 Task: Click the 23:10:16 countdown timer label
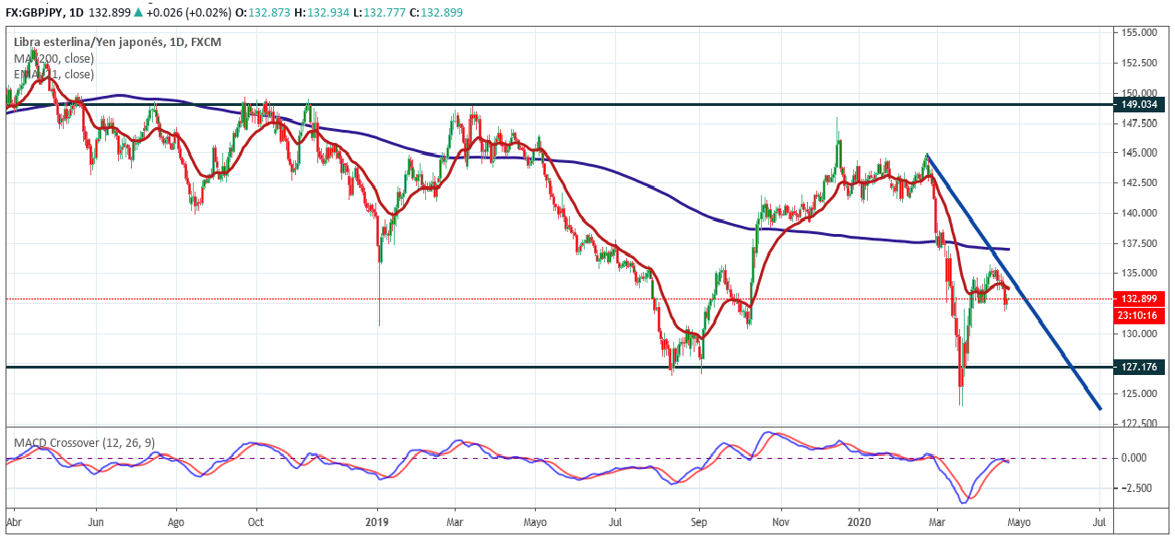pyautogui.click(x=1138, y=316)
